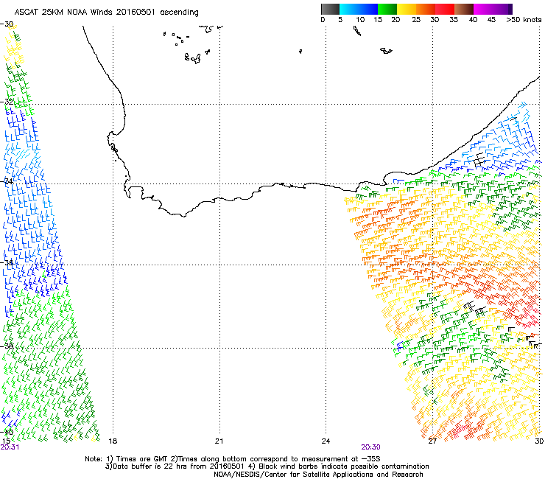Click the longitude label '18'
This screenshot has height=479, width=545.
pos(113,441)
